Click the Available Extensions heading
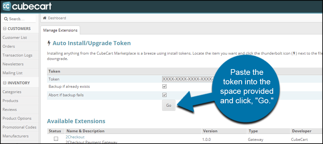Screen dimensions: 323x144 click(x=76, y=121)
